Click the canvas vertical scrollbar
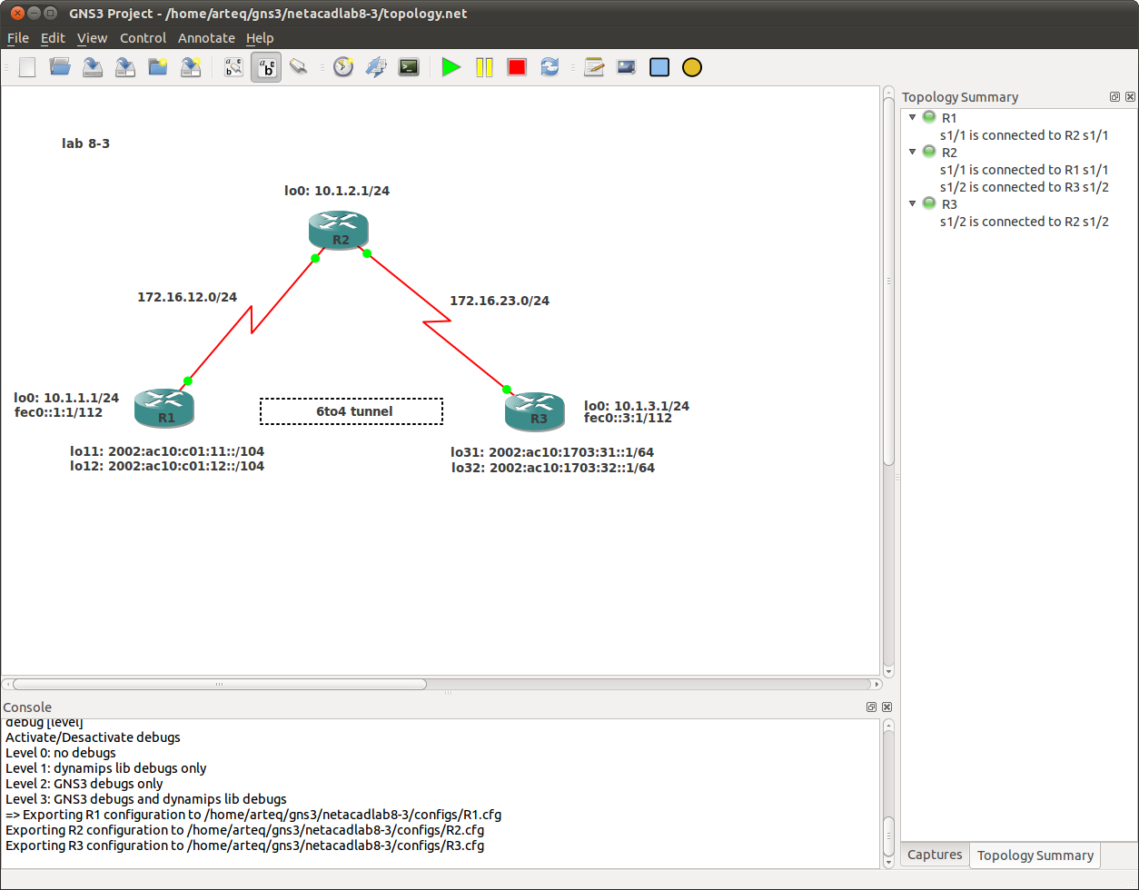Viewport: 1139px width, 890px height. tap(888, 282)
